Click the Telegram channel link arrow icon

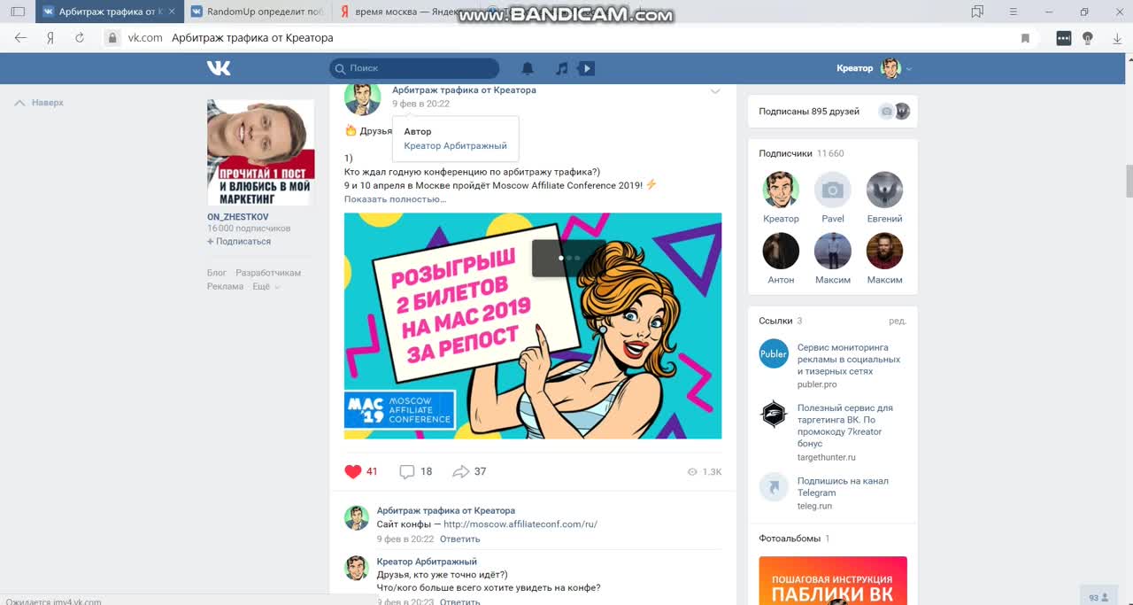tap(774, 487)
